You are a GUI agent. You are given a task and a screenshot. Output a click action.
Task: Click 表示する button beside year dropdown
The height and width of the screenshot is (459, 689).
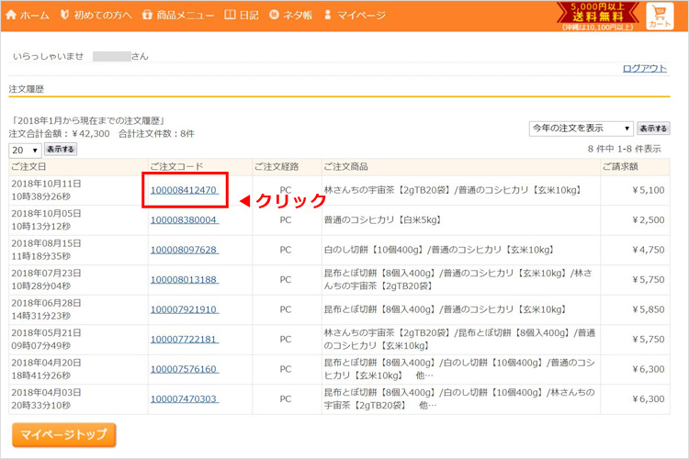(x=653, y=129)
